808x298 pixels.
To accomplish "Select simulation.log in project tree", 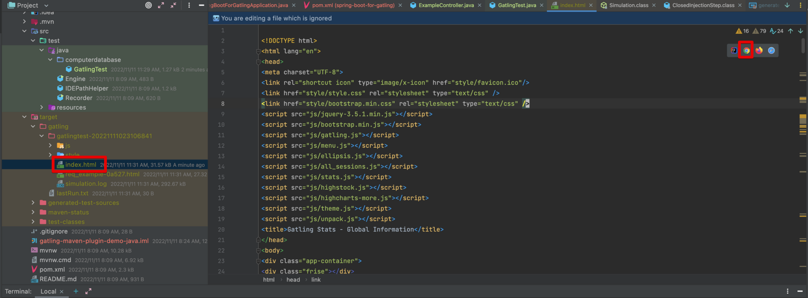I will 86,184.
